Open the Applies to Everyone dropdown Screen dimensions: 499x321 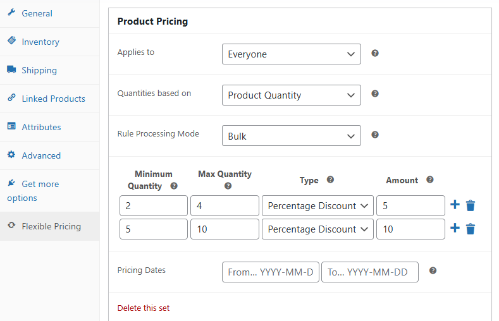pos(292,54)
